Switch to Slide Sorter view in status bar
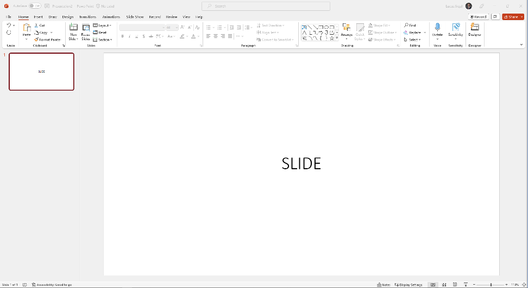This screenshot has width=528, height=288. coord(444,284)
